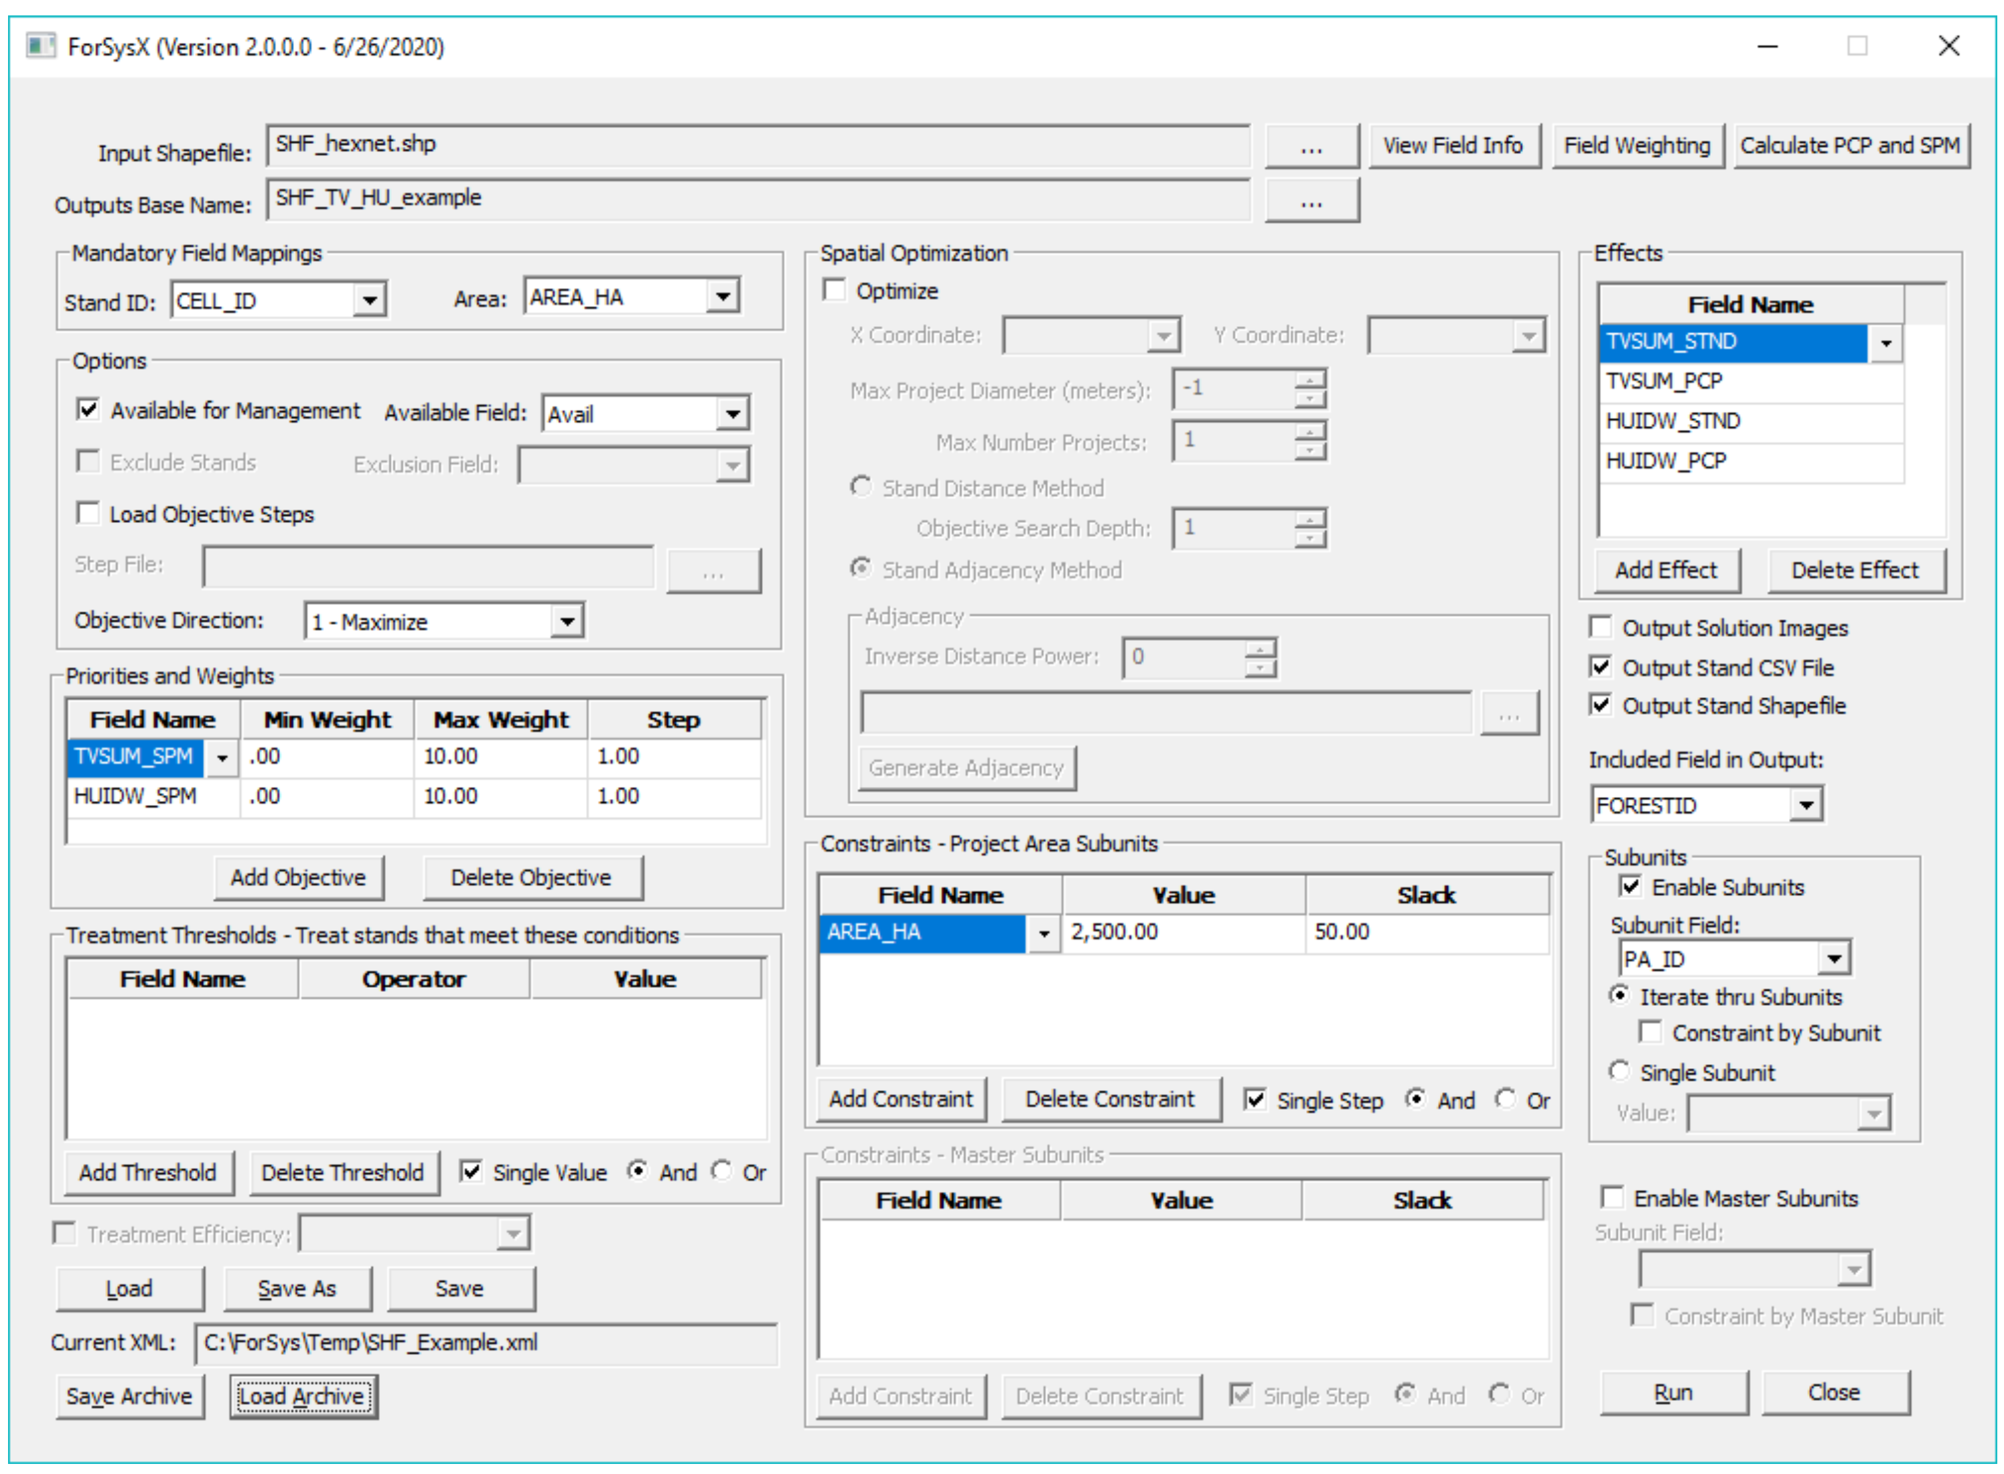Click the Input Shapefile text field

pyautogui.click(x=758, y=145)
